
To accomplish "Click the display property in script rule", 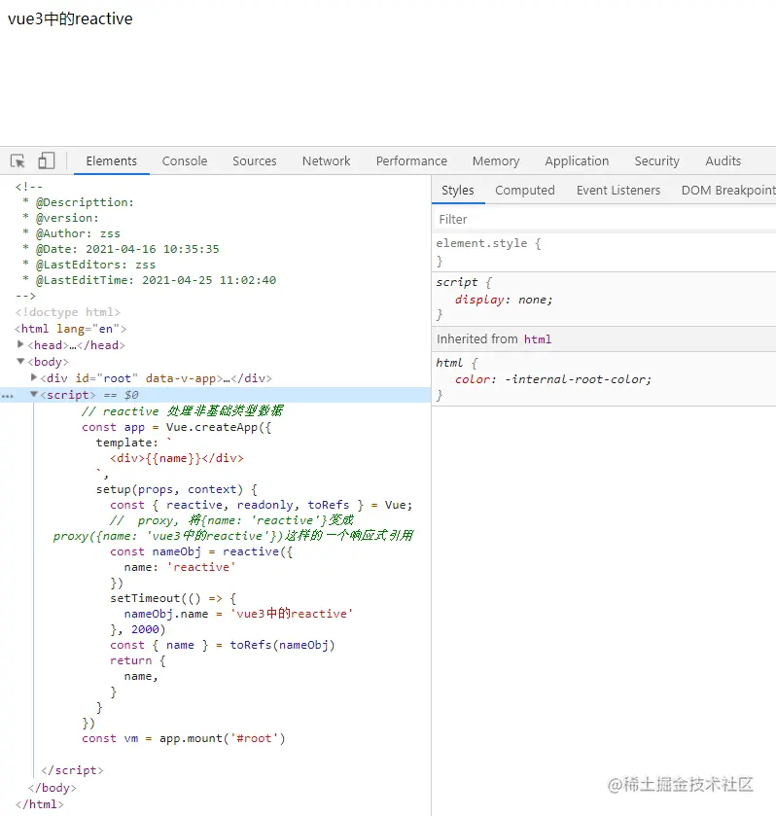I will coord(479,300).
